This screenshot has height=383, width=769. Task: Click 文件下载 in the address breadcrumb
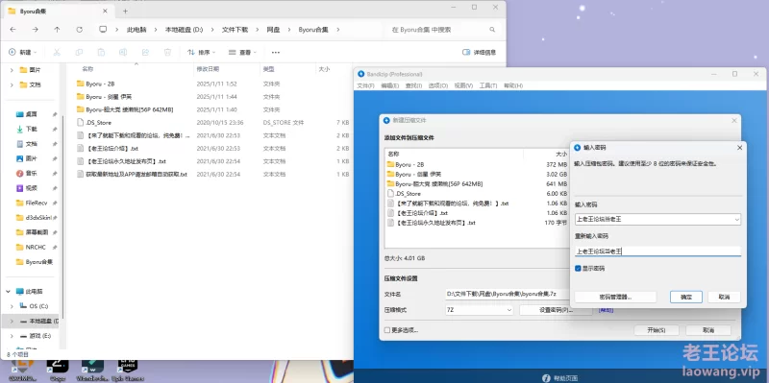[x=235, y=30]
